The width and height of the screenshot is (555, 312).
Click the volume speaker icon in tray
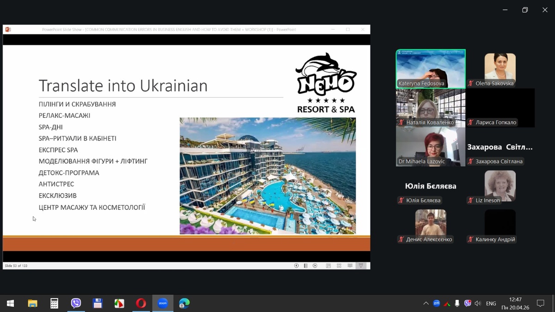click(x=478, y=303)
